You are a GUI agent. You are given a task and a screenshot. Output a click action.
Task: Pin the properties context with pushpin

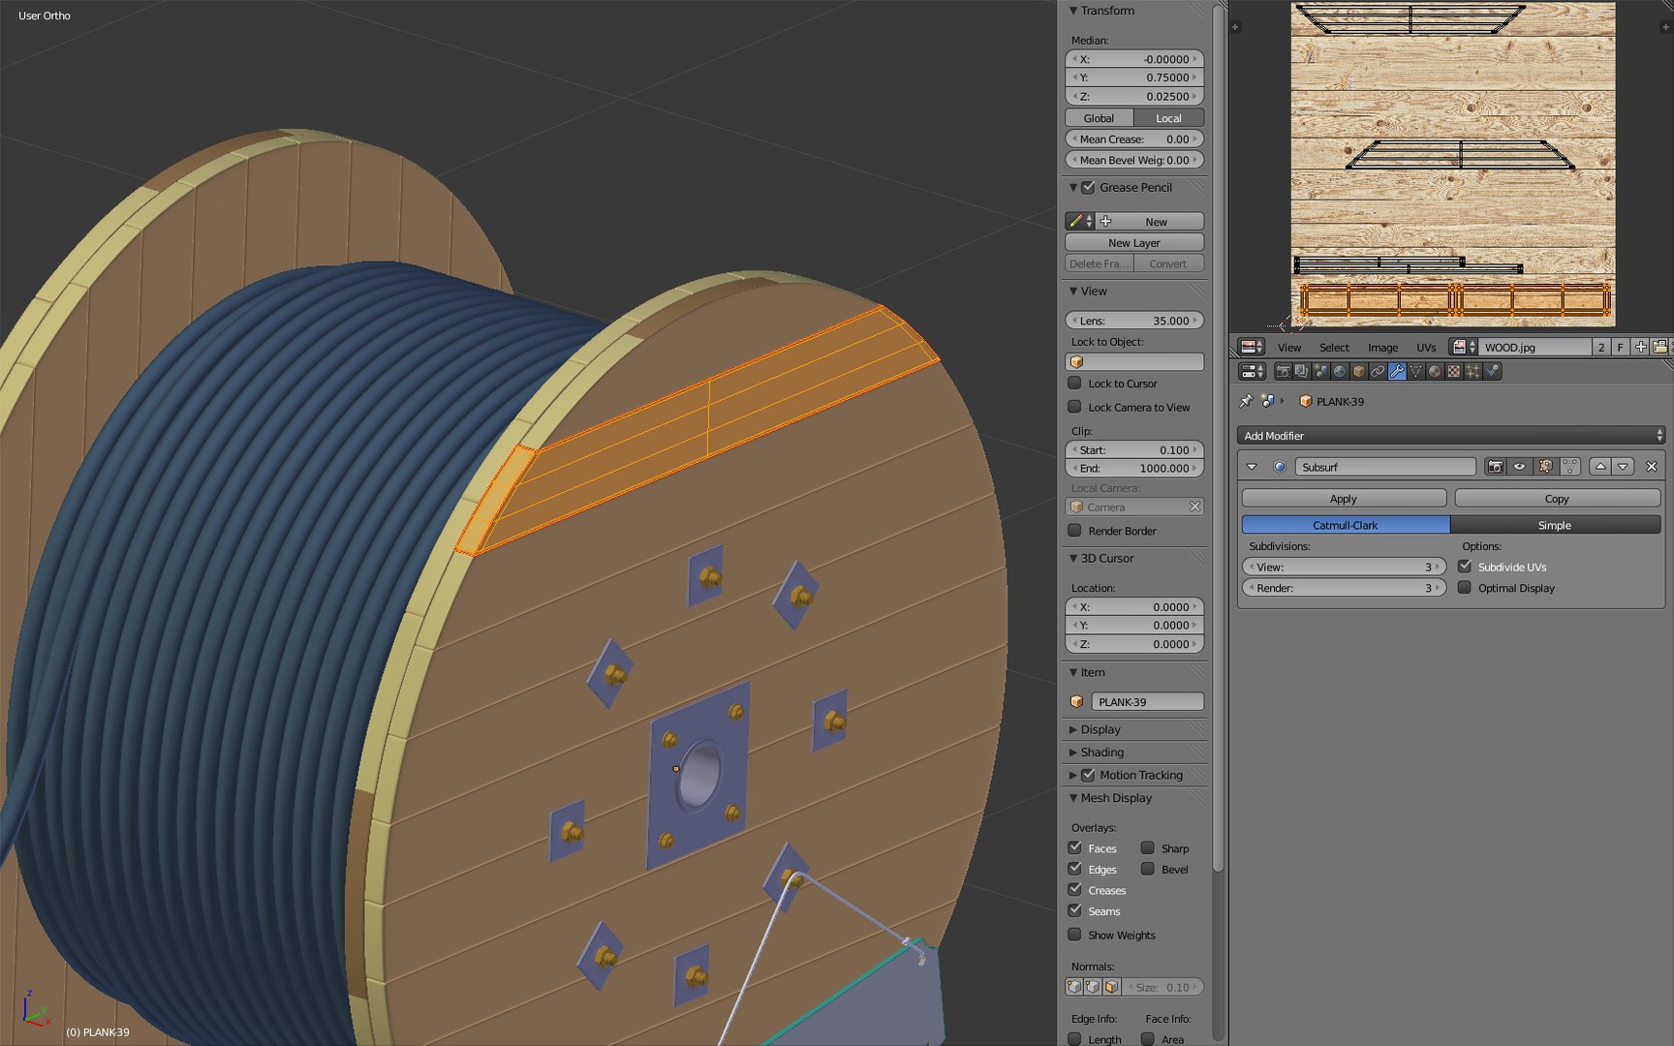[1246, 401]
